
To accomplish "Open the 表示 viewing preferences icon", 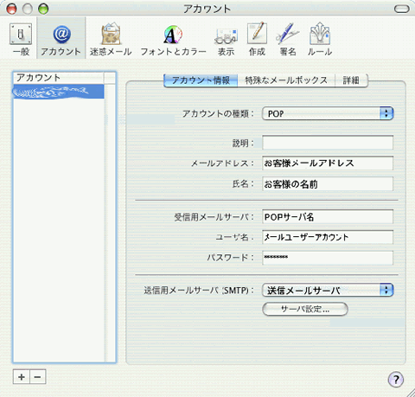I will pos(226,39).
